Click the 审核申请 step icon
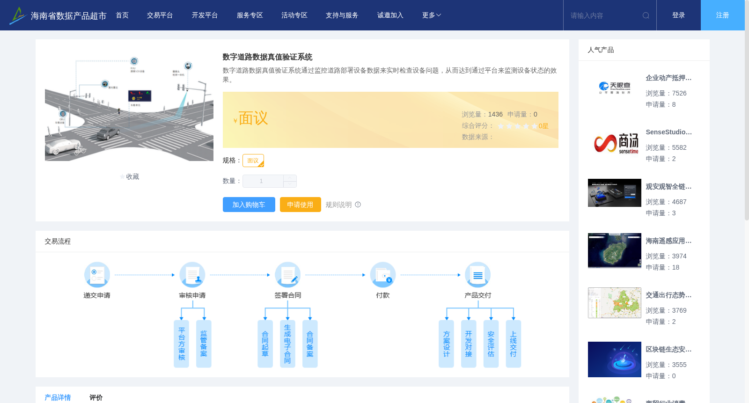The height and width of the screenshot is (403, 749). (x=192, y=274)
